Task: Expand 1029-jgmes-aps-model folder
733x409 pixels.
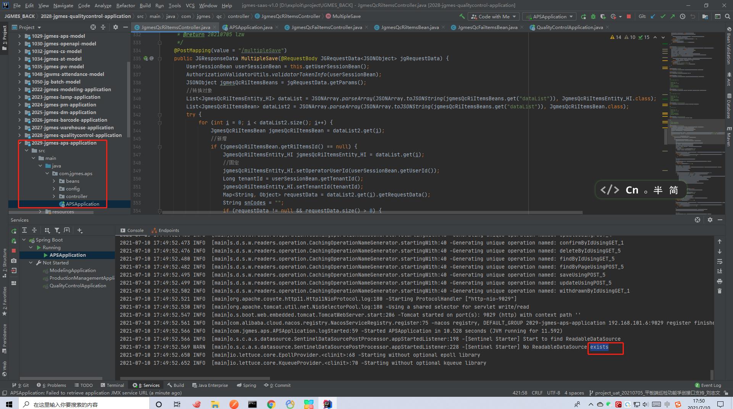Action: click(19, 36)
